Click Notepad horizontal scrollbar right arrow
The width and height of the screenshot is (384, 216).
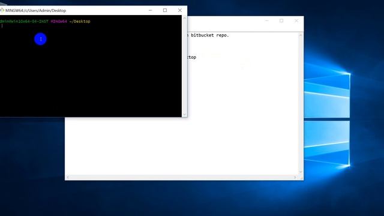tap(295, 177)
